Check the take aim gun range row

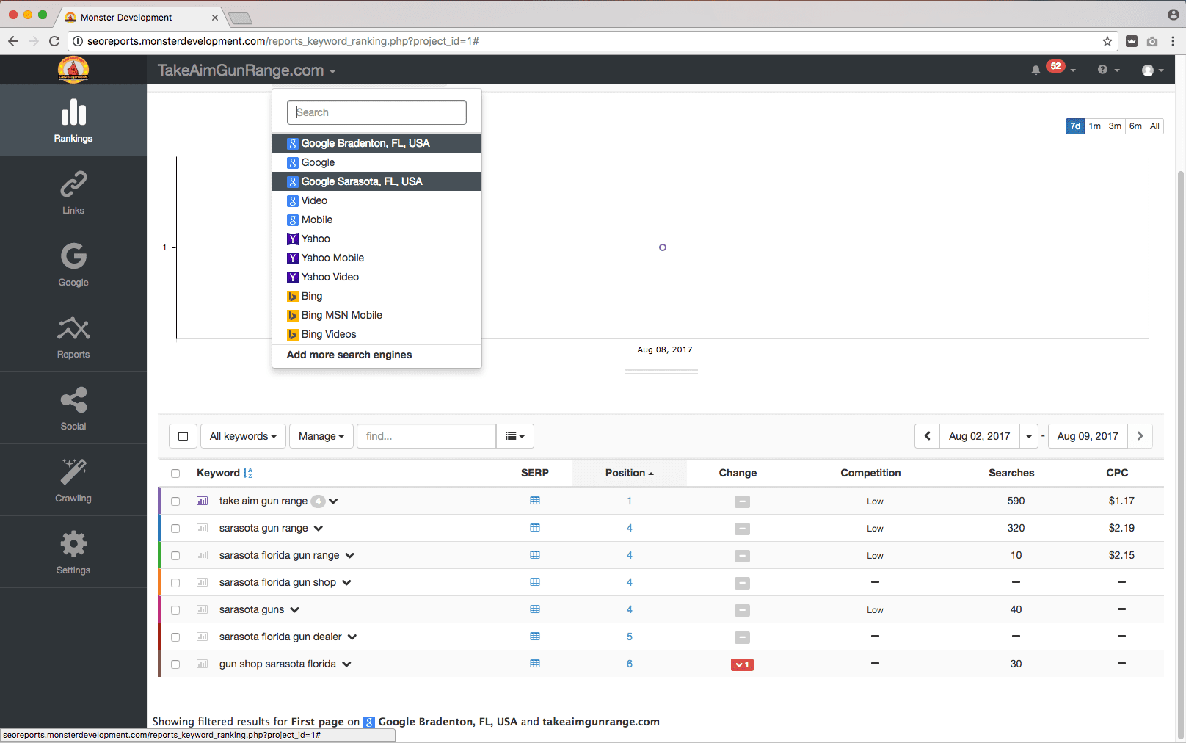[175, 501]
